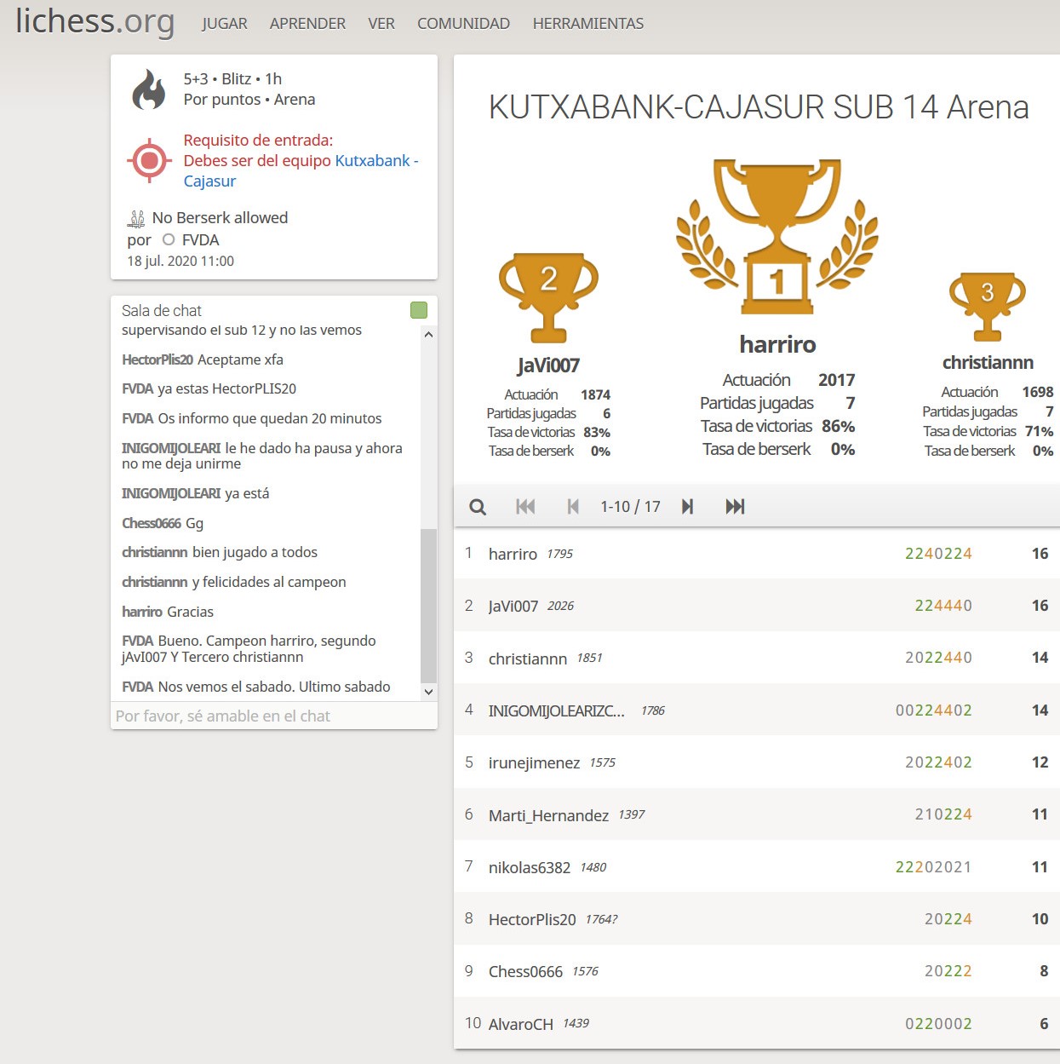Image resolution: width=1060 pixels, height=1064 pixels.
Task: Type in the chat message field
Action: pos(274,716)
